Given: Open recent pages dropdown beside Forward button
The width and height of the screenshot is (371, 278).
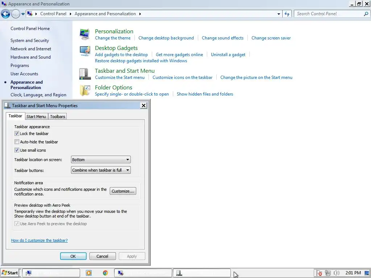Looking at the screenshot, I should [23, 14].
